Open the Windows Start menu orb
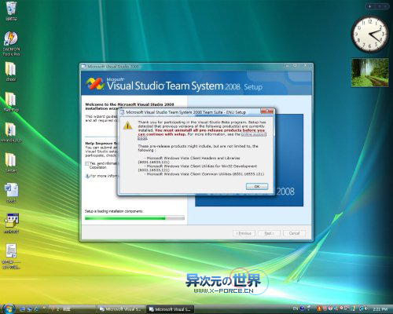 tap(9, 309)
